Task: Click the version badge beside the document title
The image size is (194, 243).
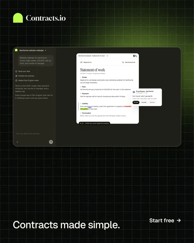Action: pyautogui.click(x=107, y=56)
